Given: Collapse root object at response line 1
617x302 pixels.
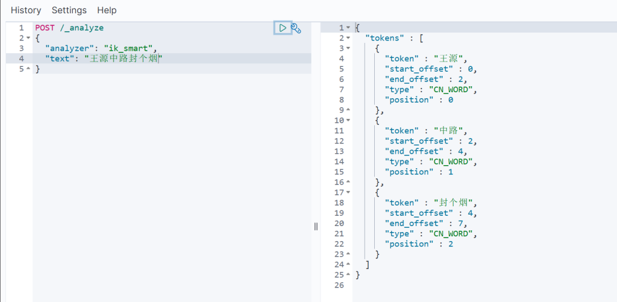Looking at the screenshot, I should (348, 28).
